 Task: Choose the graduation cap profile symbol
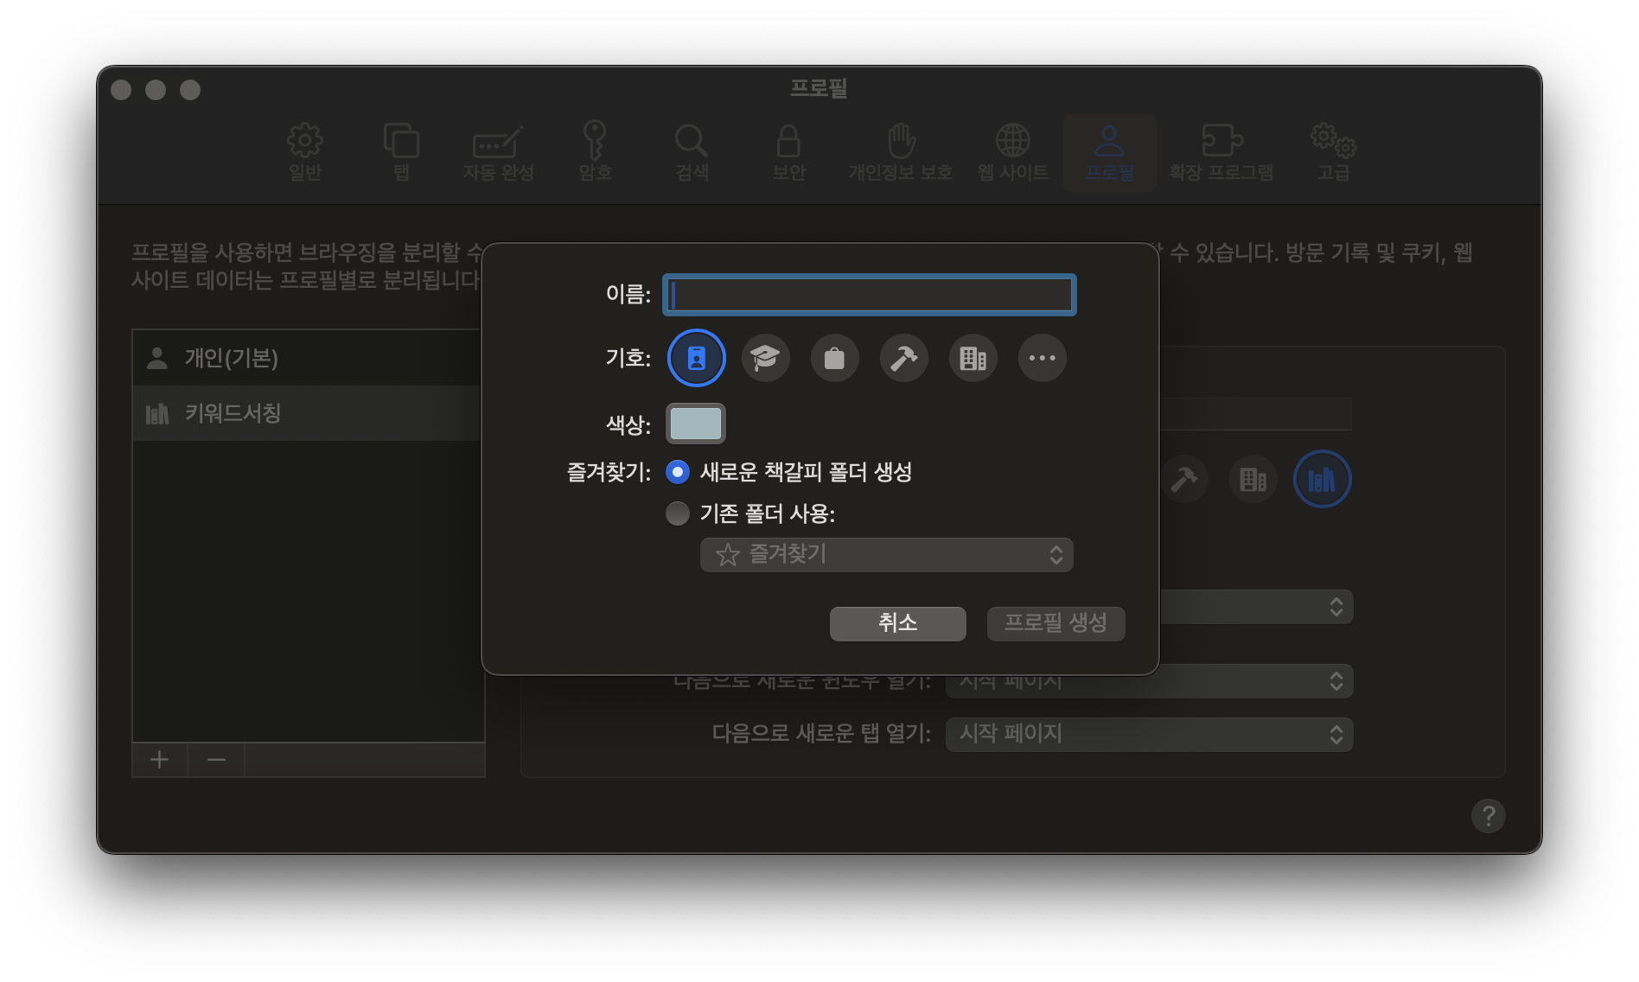coord(765,358)
